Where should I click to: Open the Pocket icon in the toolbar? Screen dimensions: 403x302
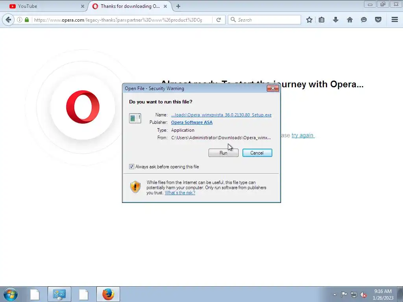[378, 20]
